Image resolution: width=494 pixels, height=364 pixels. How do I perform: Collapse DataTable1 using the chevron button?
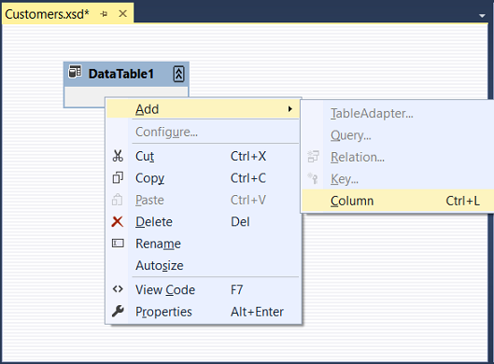click(178, 74)
